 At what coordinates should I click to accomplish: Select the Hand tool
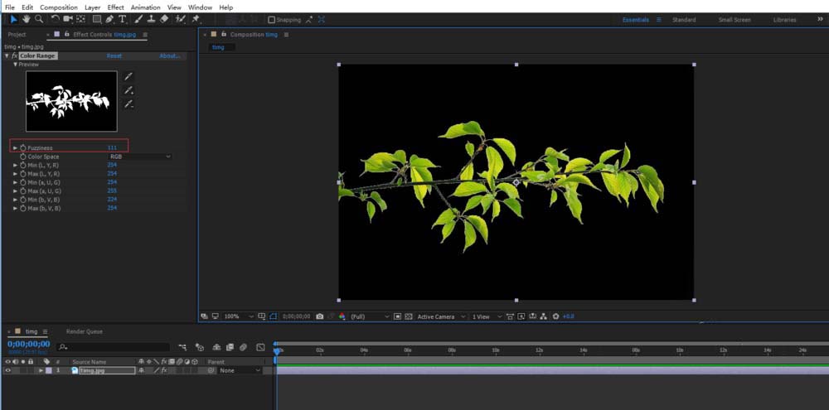27,18
